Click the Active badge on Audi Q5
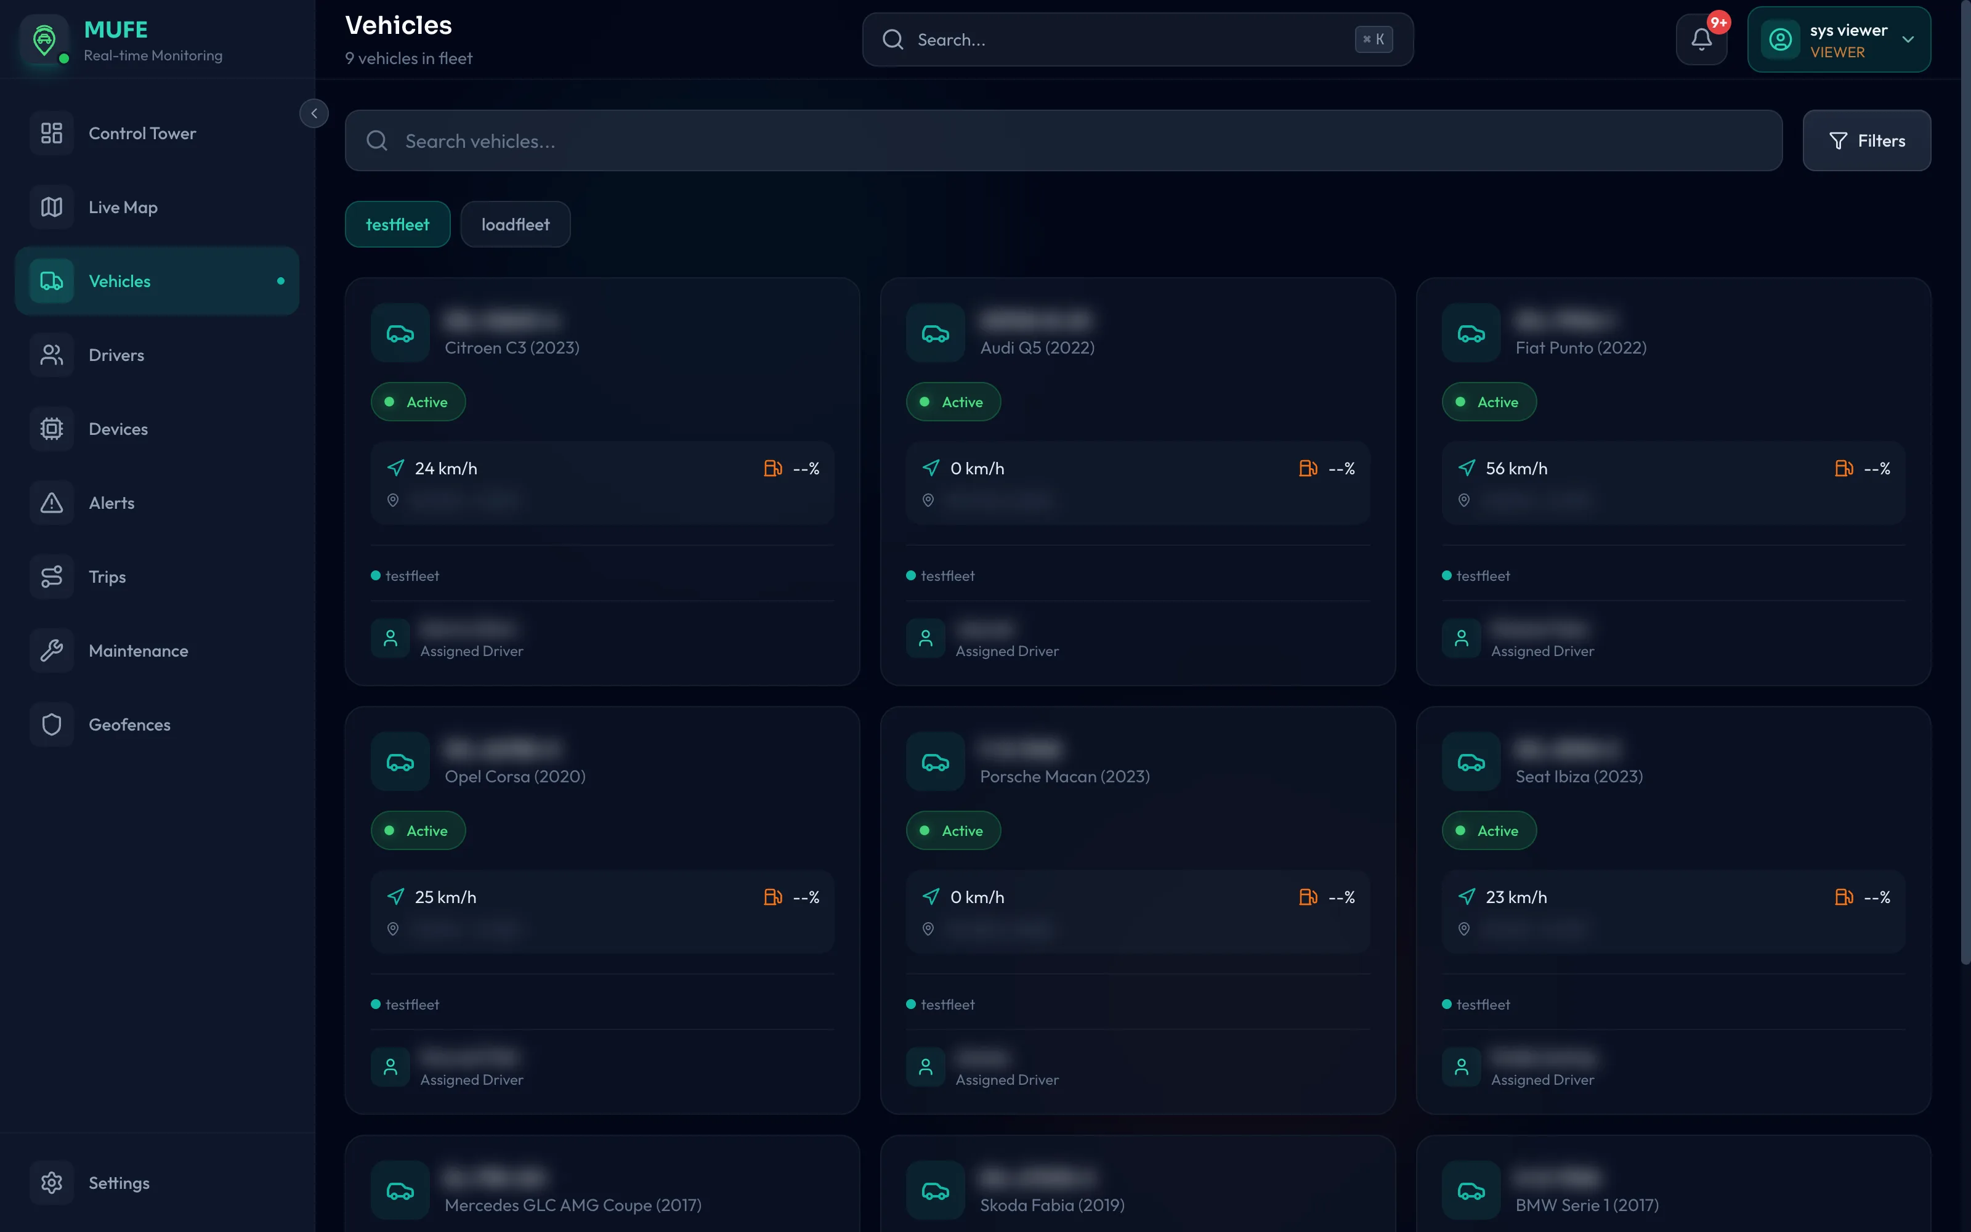 [x=953, y=402]
